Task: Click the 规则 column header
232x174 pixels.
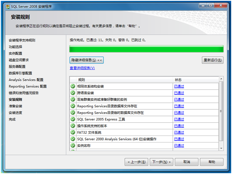Action: (124, 80)
